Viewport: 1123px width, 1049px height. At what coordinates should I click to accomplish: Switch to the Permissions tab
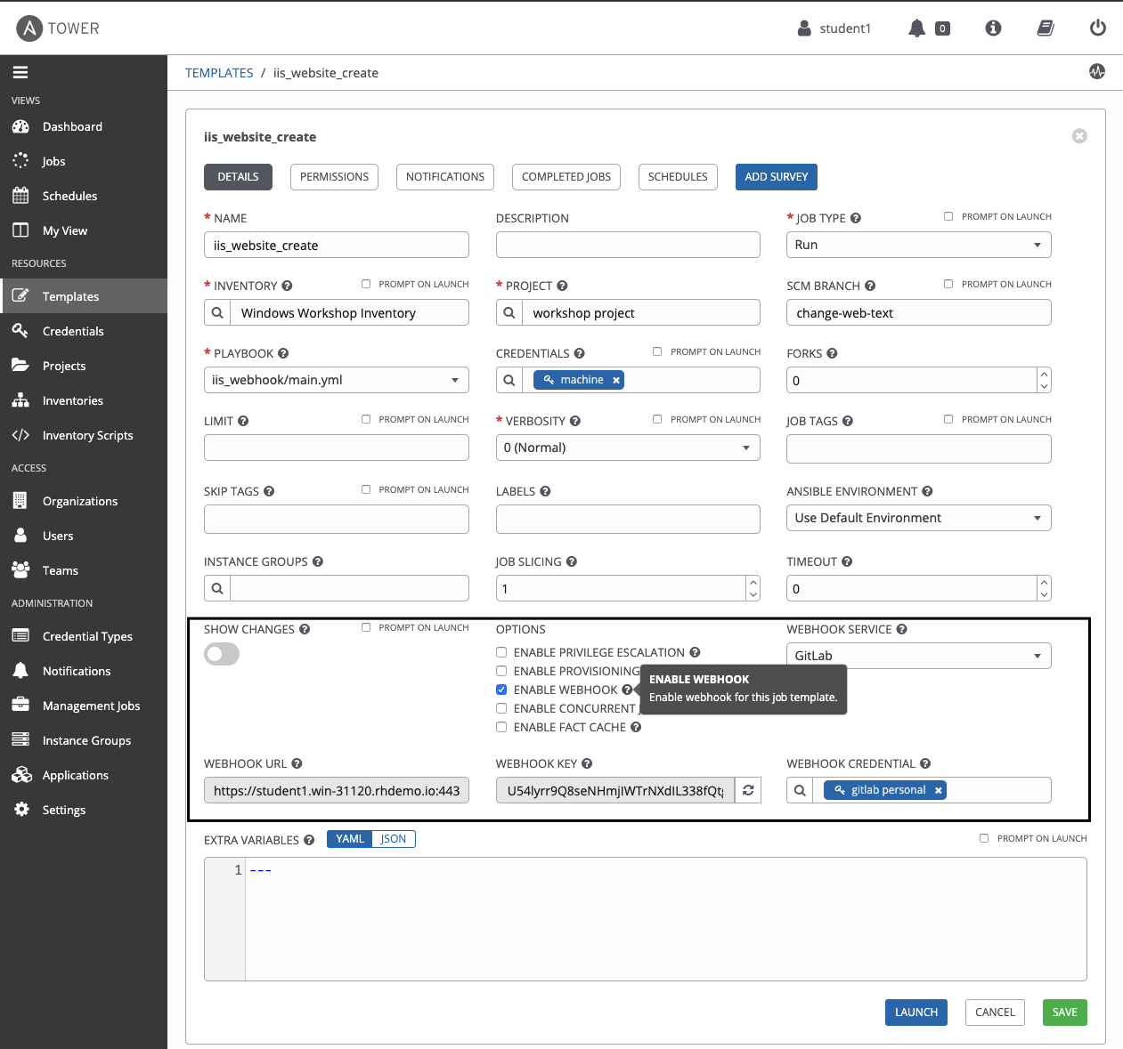tap(334, 177)
